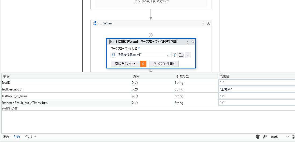Click the When sequence title text

[106, 23]
